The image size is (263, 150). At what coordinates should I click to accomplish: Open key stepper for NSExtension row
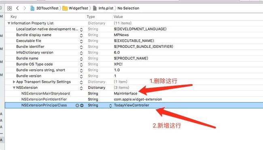click(81, 88)
